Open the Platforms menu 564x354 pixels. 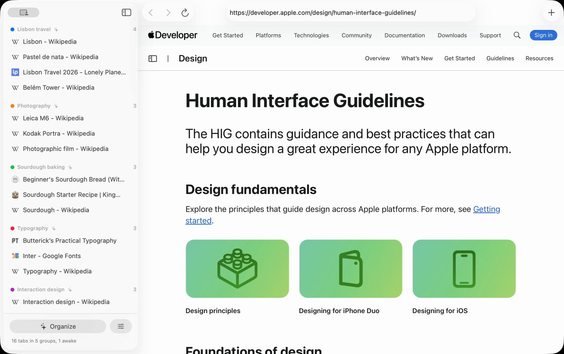click(268, 35)
